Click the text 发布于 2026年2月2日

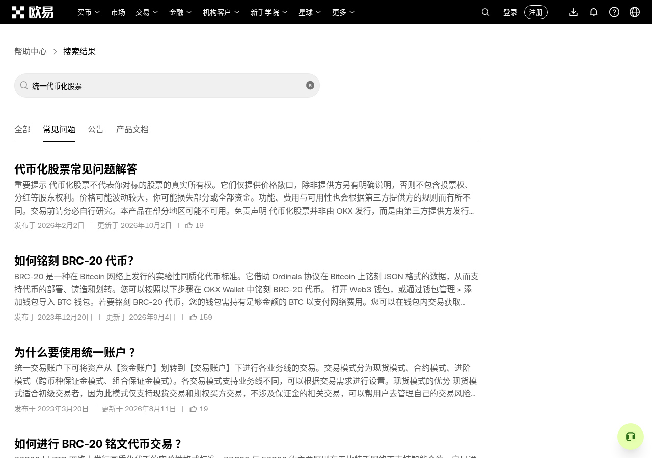(49, 225)
